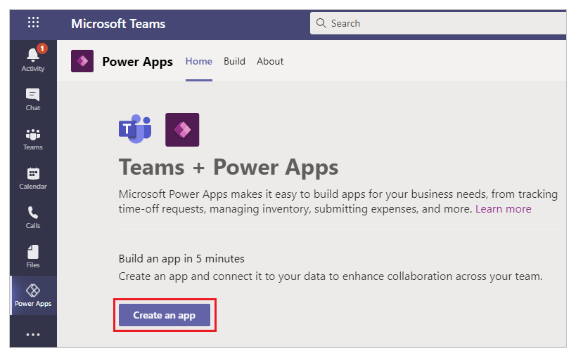Click the large Teams logo graphic
The width and height of the screenshot is (576, 355).
coord(135,129)
